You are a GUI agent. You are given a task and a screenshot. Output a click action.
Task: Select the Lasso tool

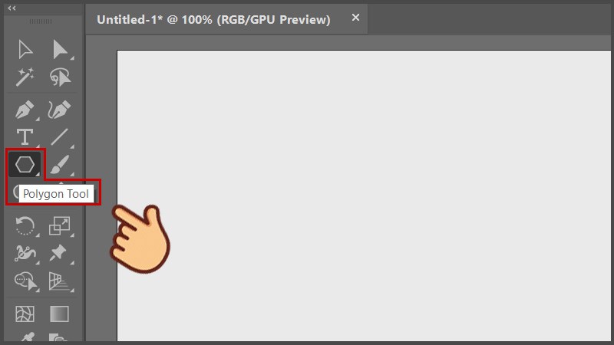[60, 77]
